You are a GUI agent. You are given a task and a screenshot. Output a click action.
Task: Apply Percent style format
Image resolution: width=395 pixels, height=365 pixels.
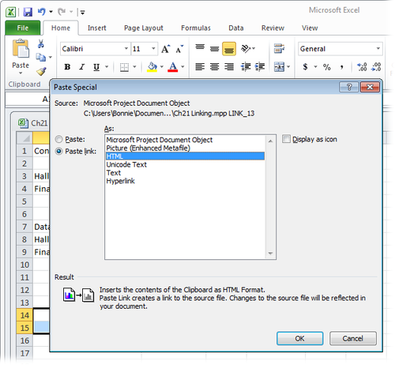(x=327, y=67)
